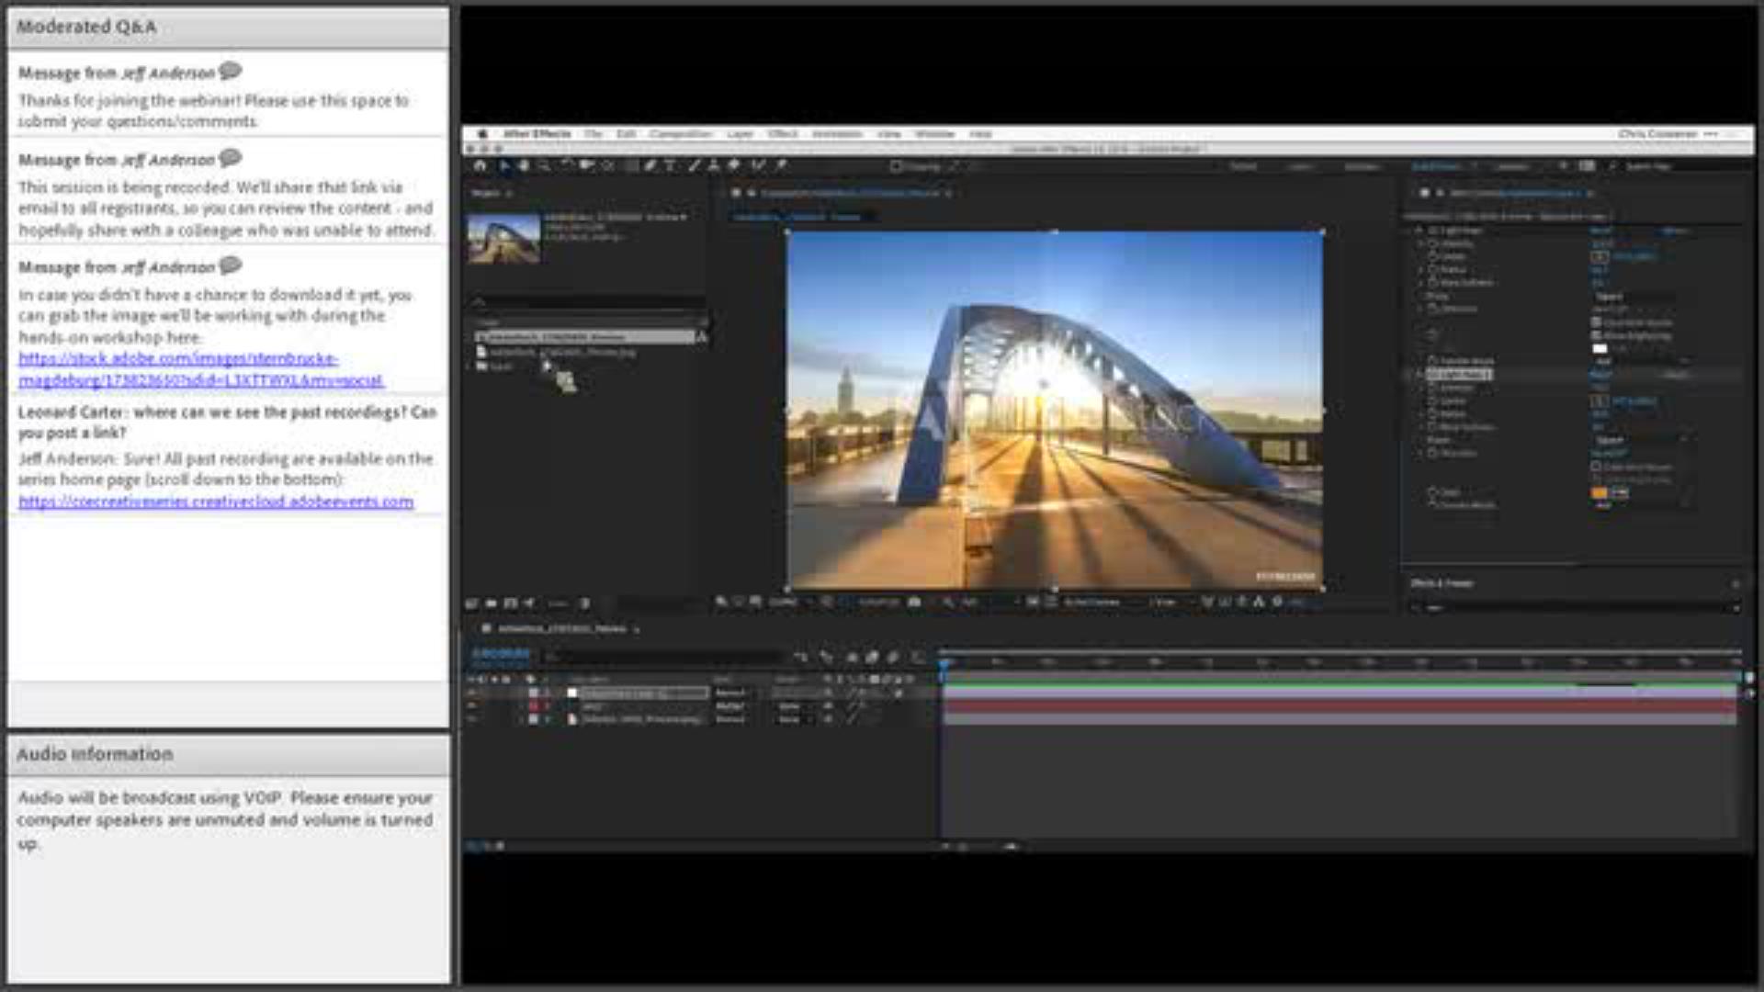Click the bridge thumbnail in Project panel
This screenshot has height=992, width=1764.
tap(503, 238)
